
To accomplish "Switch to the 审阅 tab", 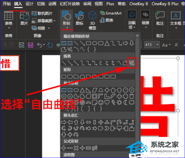I will (87, 4).
